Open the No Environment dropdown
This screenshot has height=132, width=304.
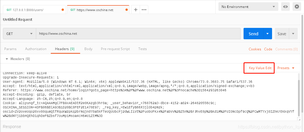pos(248,7)
